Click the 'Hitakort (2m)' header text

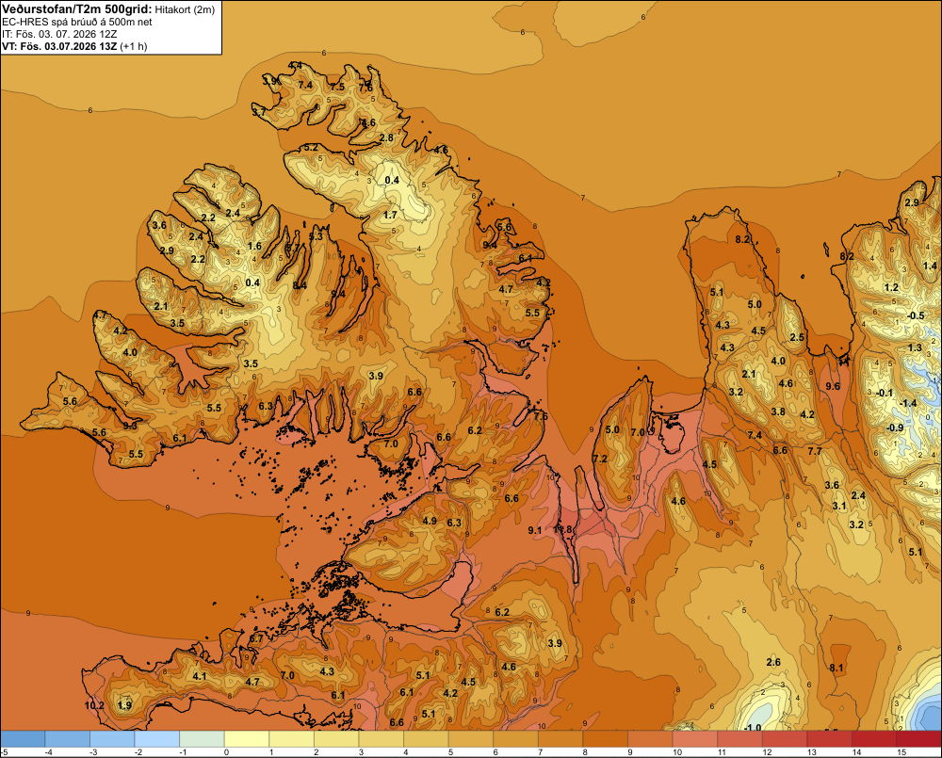[185, 9]
